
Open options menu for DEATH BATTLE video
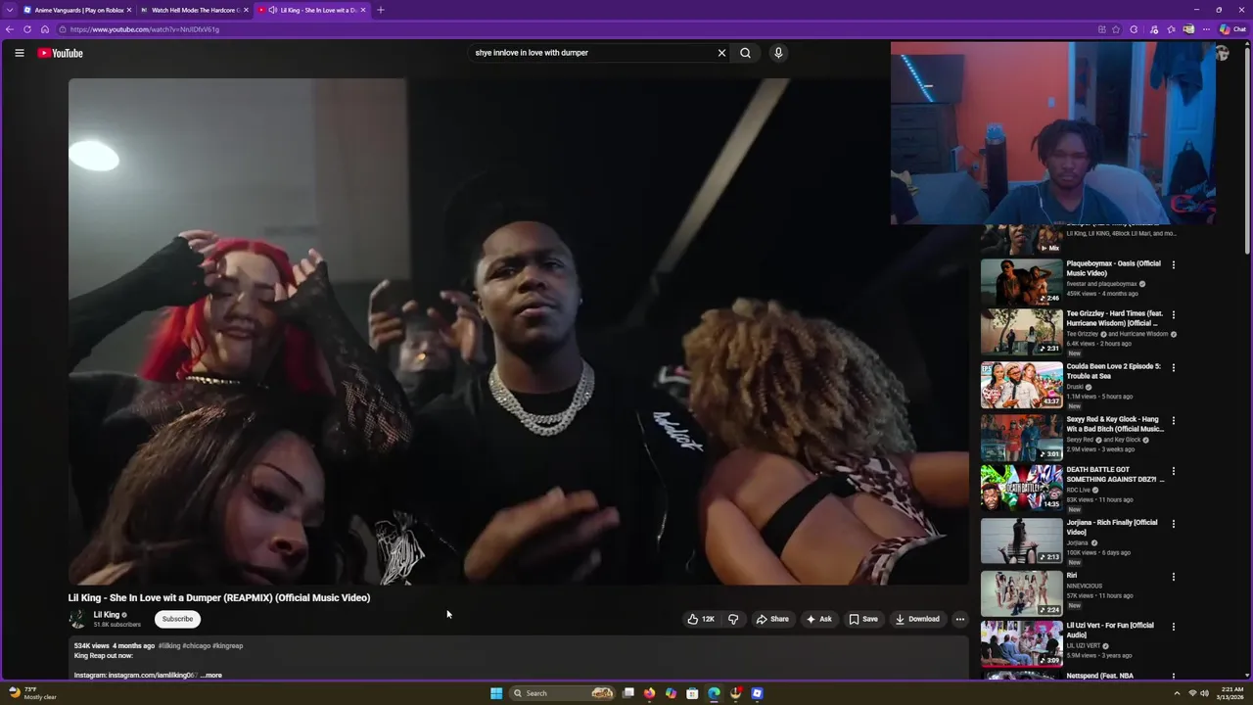point(1174,471)
